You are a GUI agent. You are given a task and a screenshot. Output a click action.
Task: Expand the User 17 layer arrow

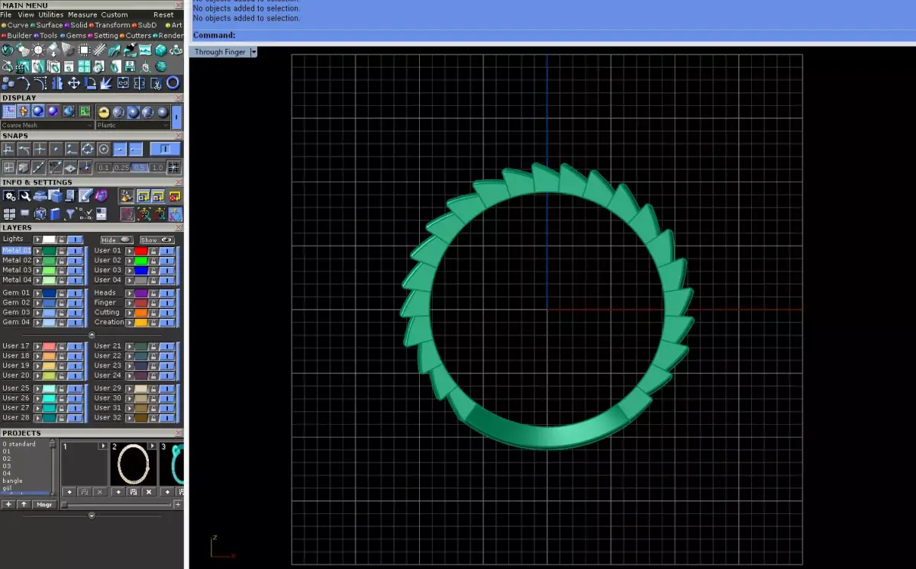[x=37, y=346]
